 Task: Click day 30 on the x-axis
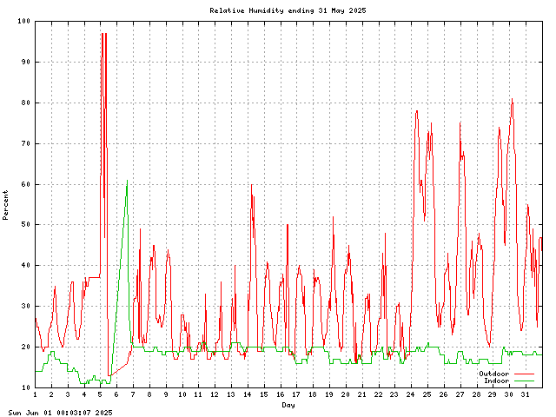[509, 394]
